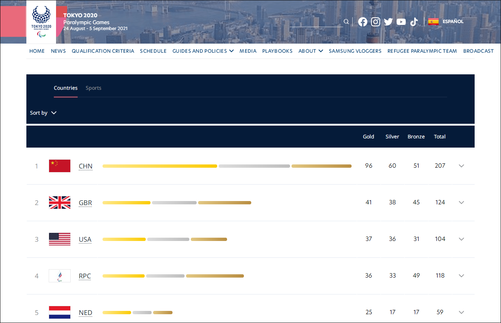Image resolution: width=501 pixels, height=323 pixels.
Task: Click the China flag in row 1
Action: (x=60, y=166)
